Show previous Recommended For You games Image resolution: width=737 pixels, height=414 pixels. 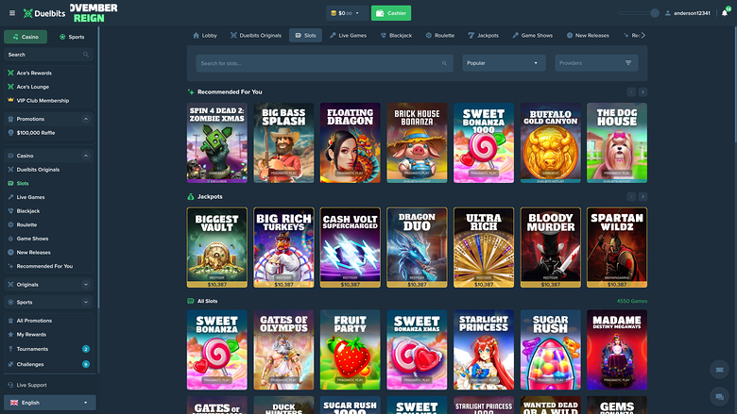coord(631,91)
